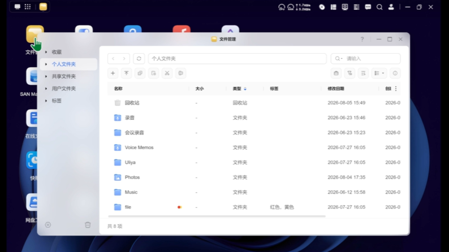449x252 pixels.
Task: Click the plus new-item toolbar button
Action: click(113, 73)
